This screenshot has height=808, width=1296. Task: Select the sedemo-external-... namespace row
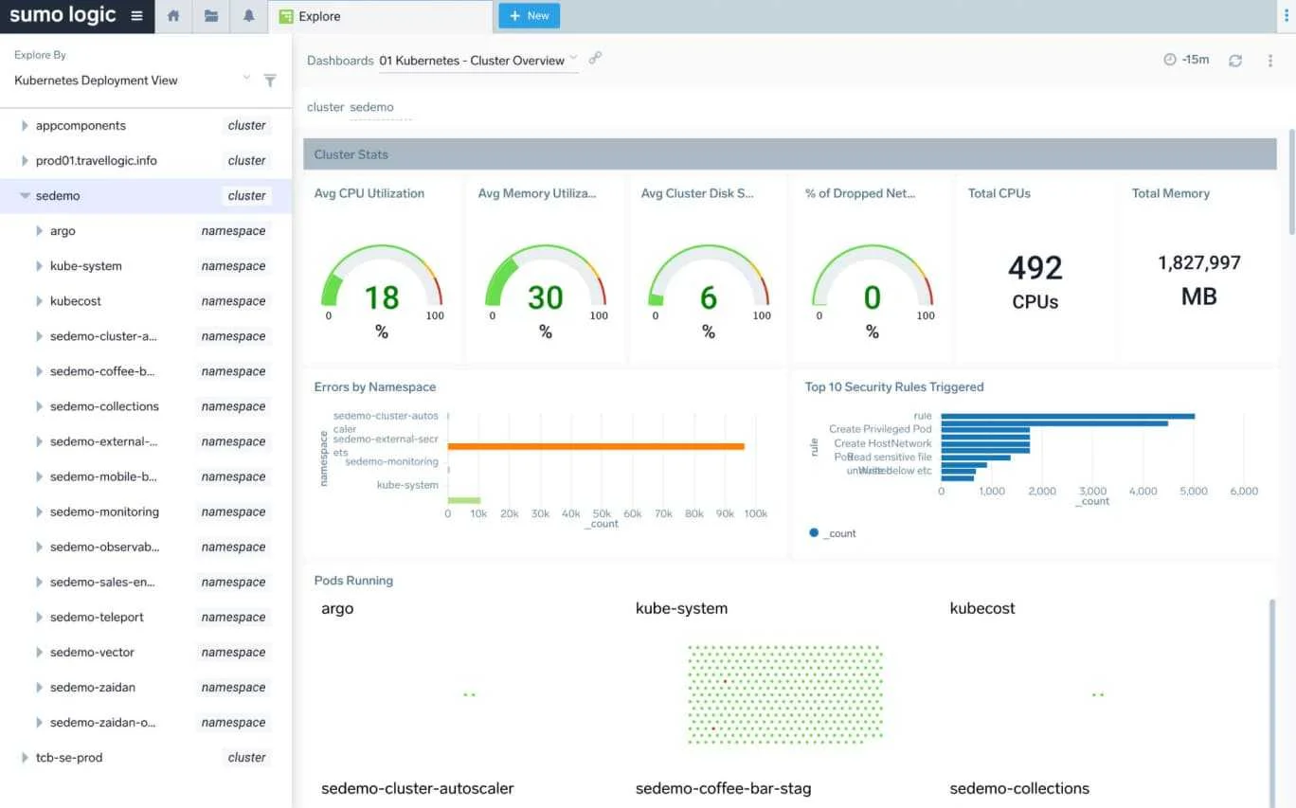point(146,441)
